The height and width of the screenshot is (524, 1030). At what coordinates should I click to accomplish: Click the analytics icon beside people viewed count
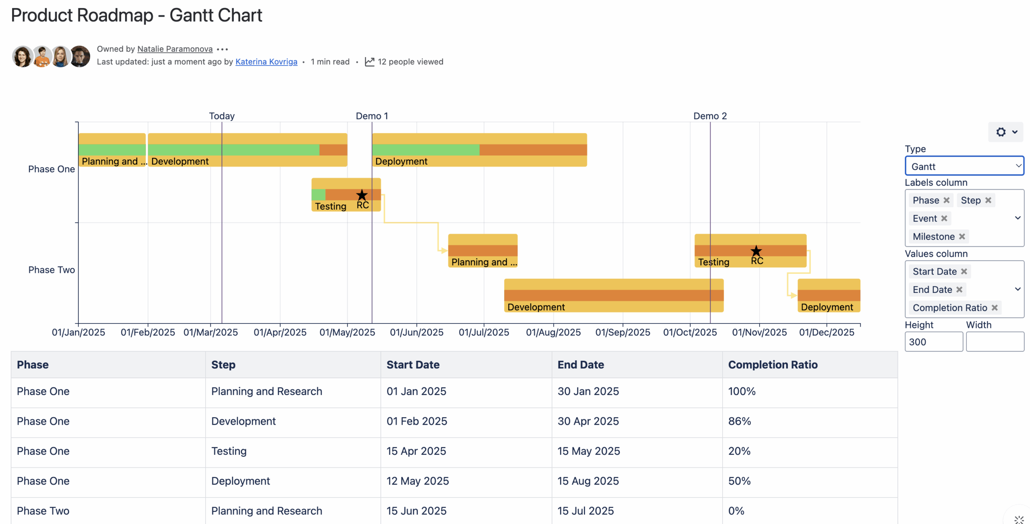[369, 61]
